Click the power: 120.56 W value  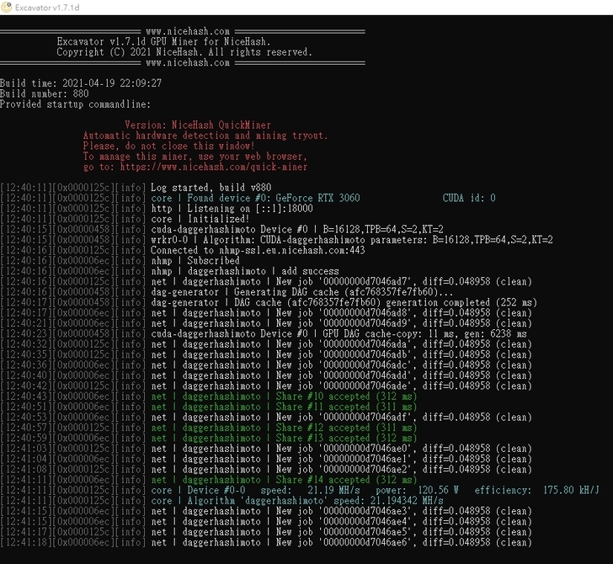click(x=417, y=490)
